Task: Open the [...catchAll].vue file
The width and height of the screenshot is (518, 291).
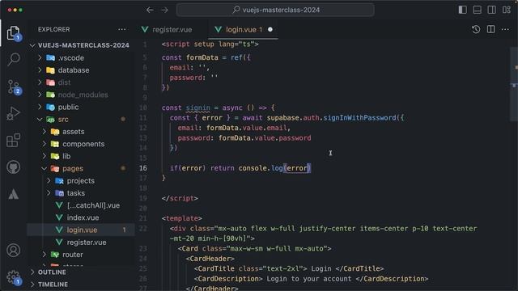Action: click(81, 205)
